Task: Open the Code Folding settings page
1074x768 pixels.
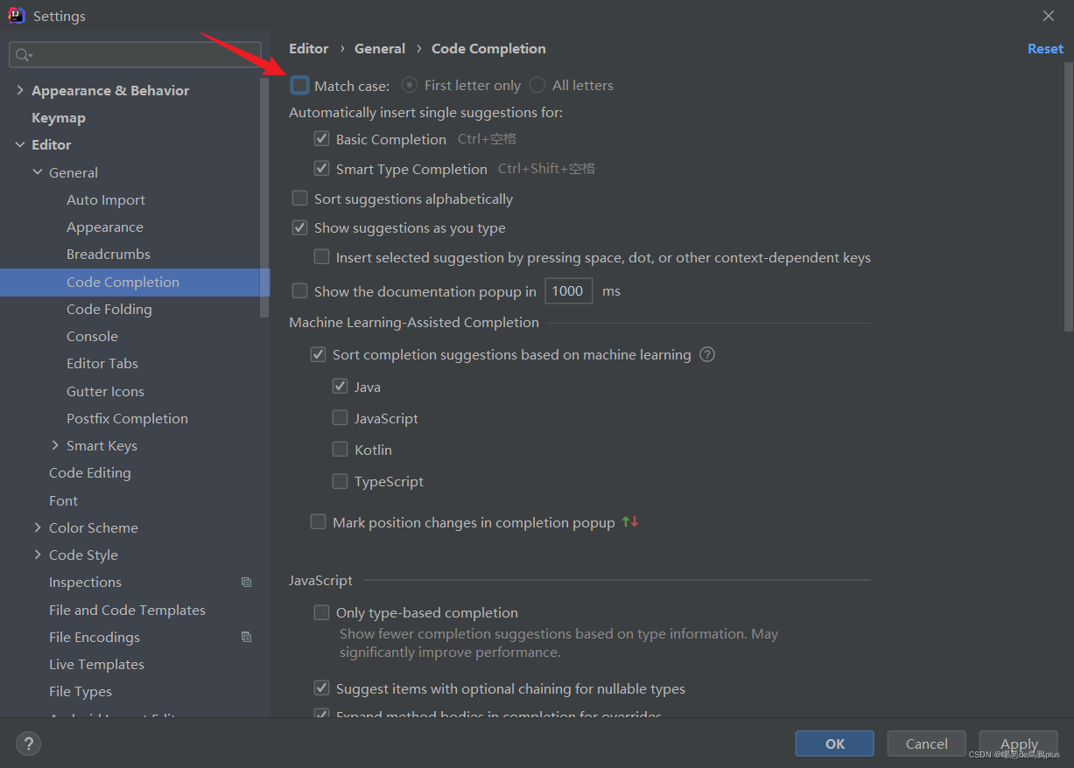Action: coord(109,310)
